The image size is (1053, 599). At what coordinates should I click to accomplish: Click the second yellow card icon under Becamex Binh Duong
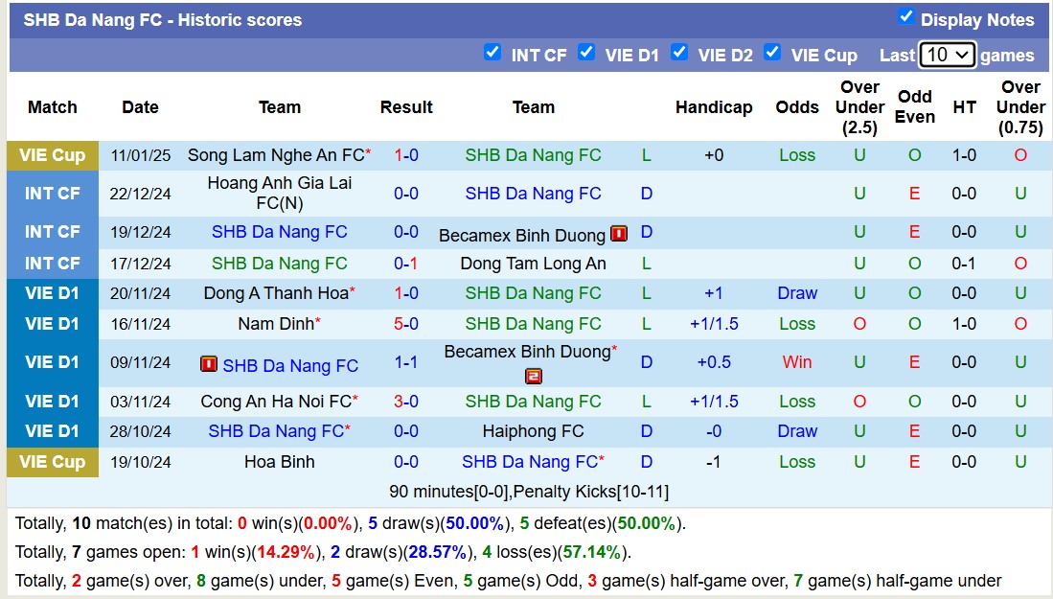(x=534, y=376)
